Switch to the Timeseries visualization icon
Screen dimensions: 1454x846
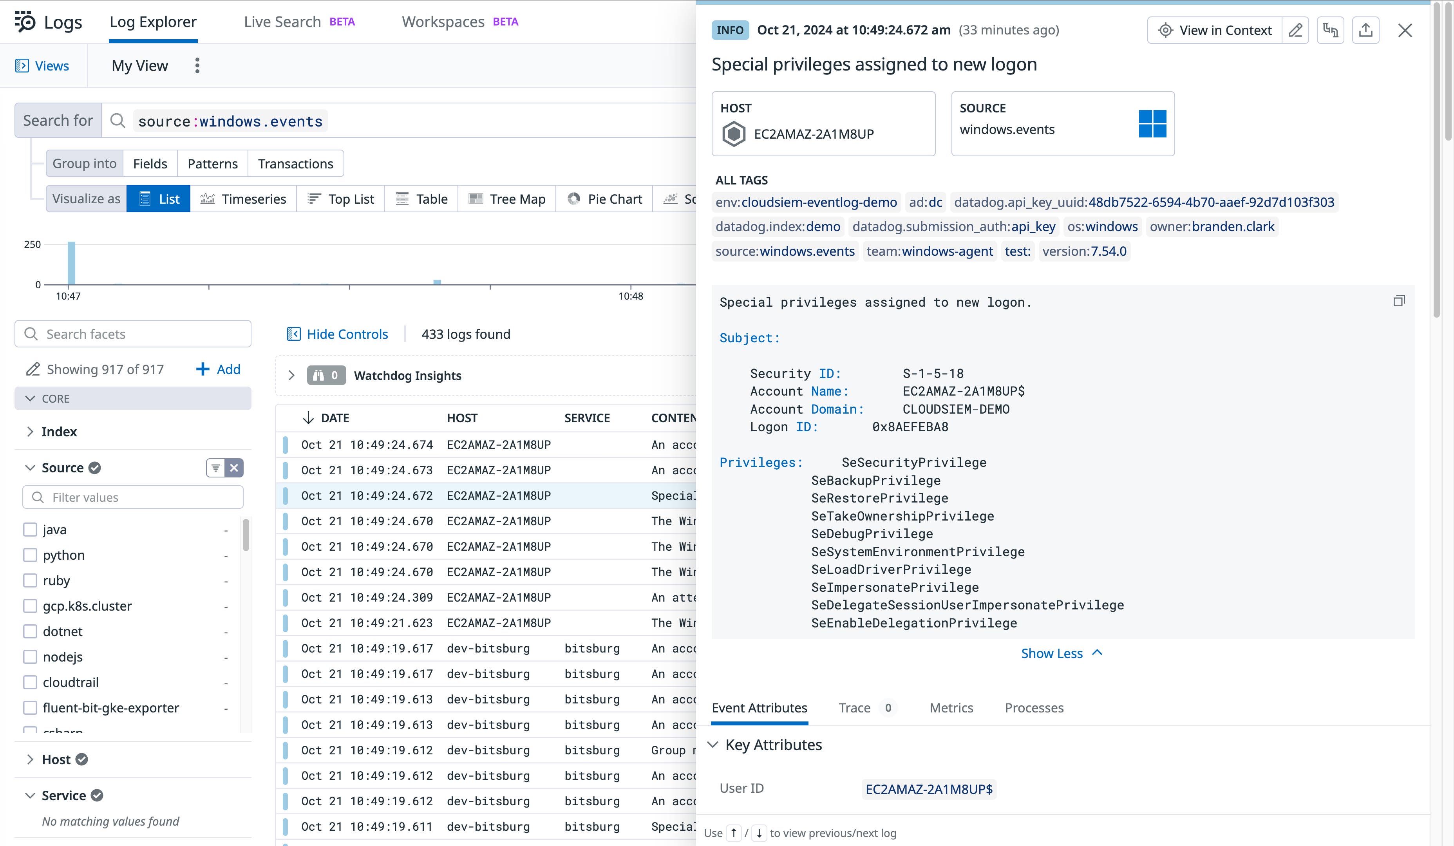tap(208, 198)
